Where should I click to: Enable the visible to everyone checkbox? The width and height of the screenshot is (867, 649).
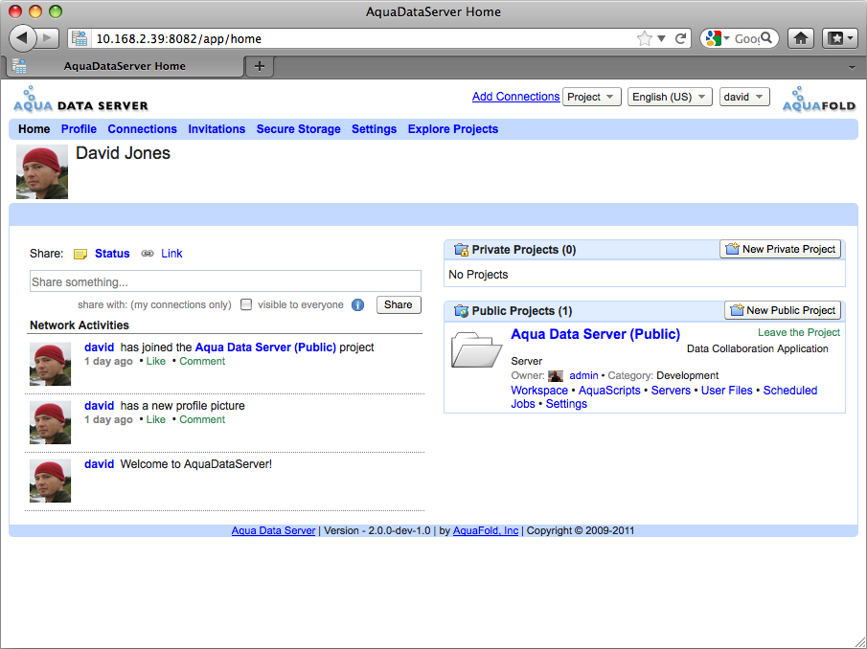click(x=246, y=305)
